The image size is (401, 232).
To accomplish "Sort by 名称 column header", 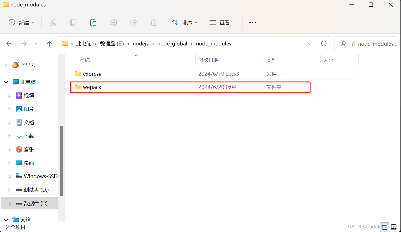I will coord(85,60).
